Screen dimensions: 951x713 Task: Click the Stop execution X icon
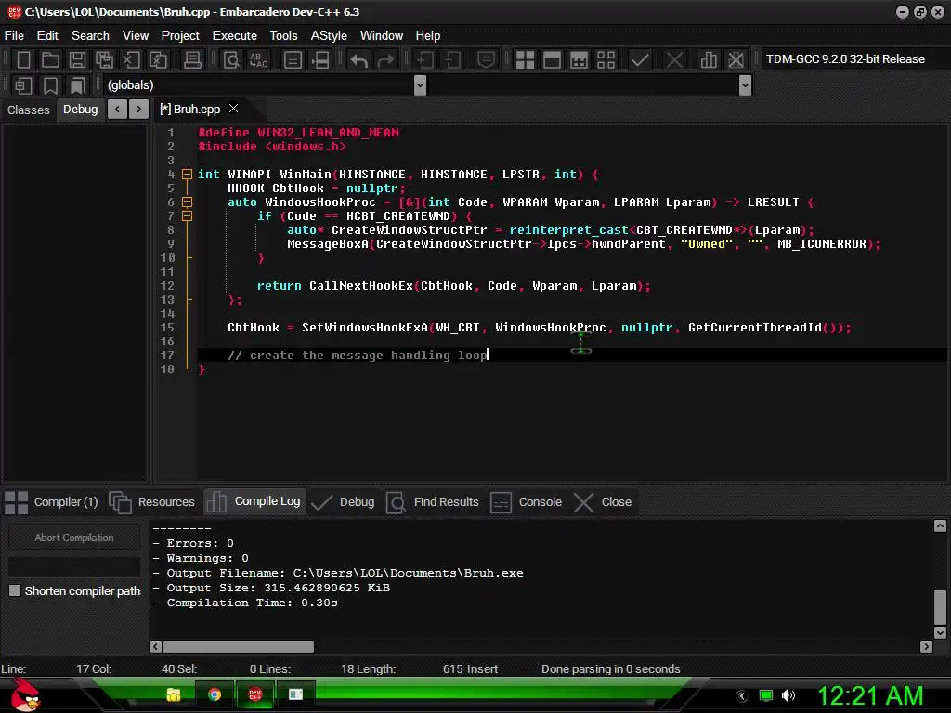click(x=674, y=59)
